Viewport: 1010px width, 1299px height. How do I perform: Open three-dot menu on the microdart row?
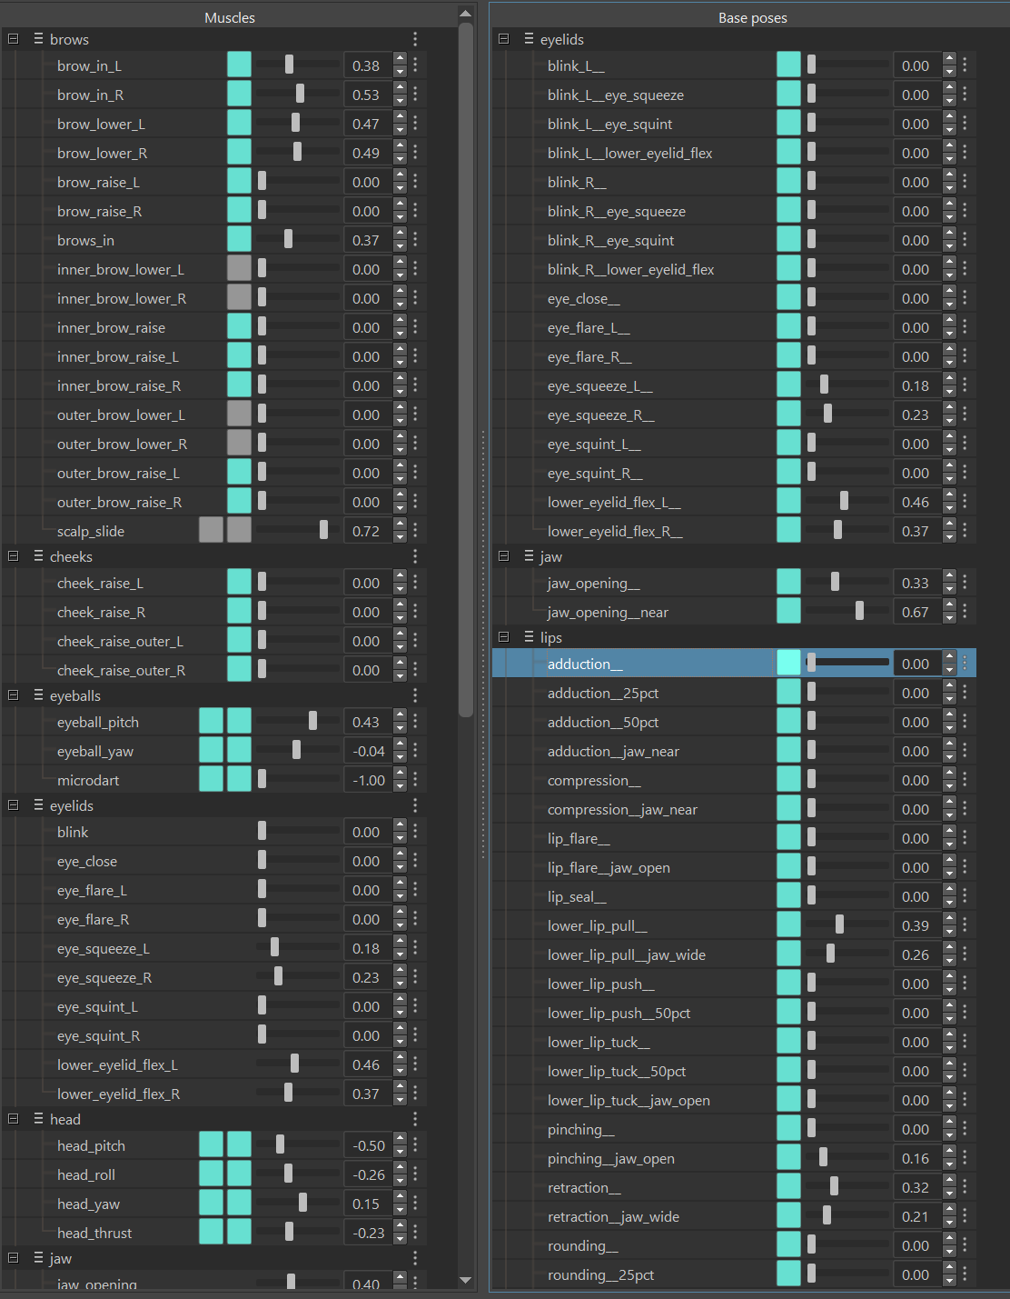tap(415, 780)
